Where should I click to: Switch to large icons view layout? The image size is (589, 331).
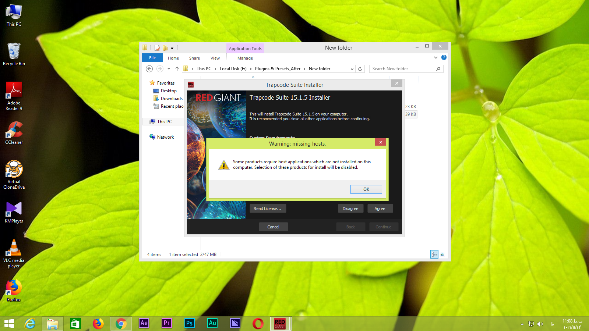coord(442,254)
